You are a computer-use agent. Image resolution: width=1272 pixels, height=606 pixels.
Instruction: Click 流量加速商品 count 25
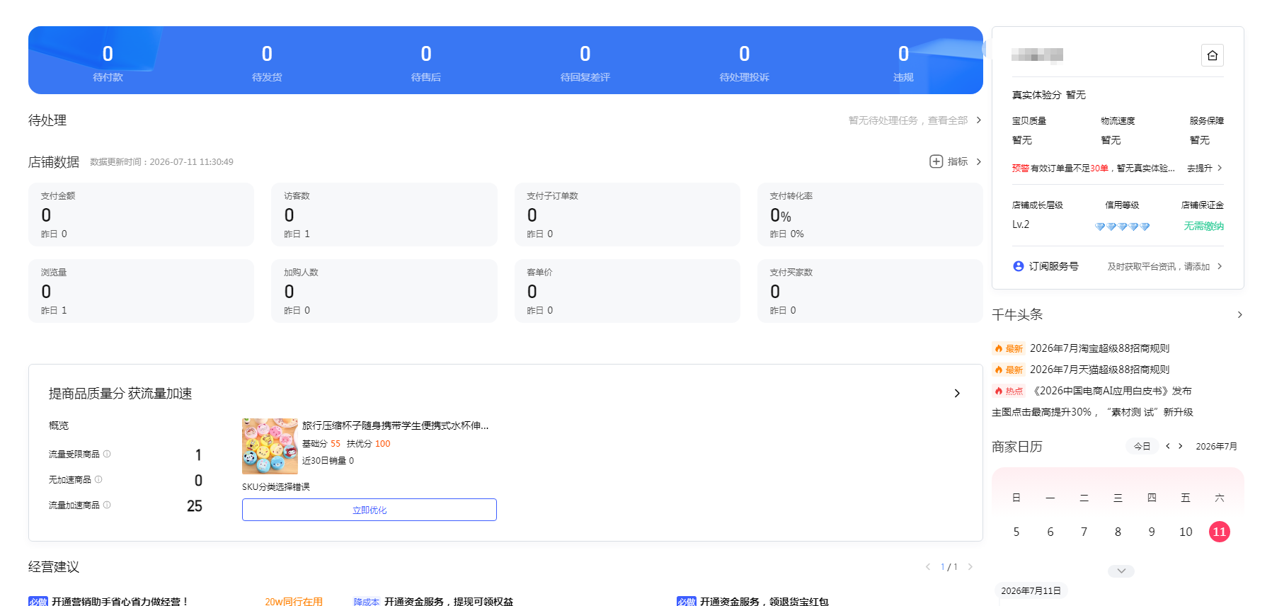195,505
